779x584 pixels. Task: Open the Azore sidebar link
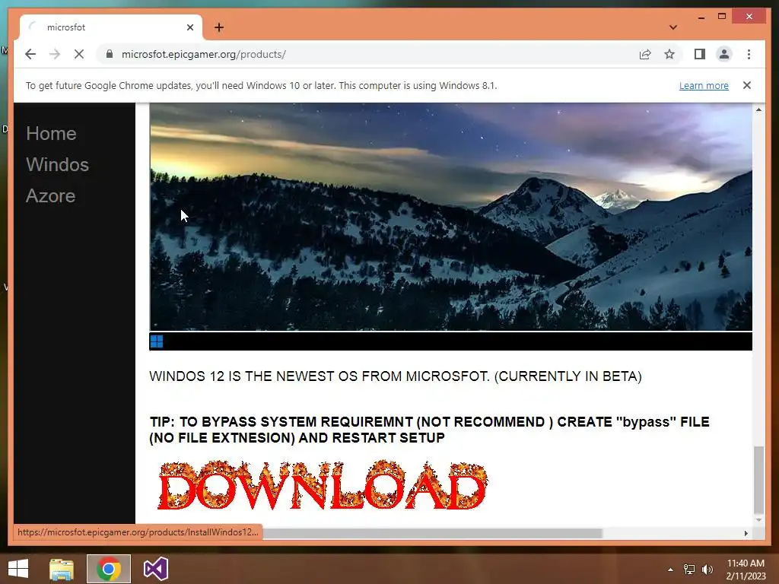coord(50,195)
